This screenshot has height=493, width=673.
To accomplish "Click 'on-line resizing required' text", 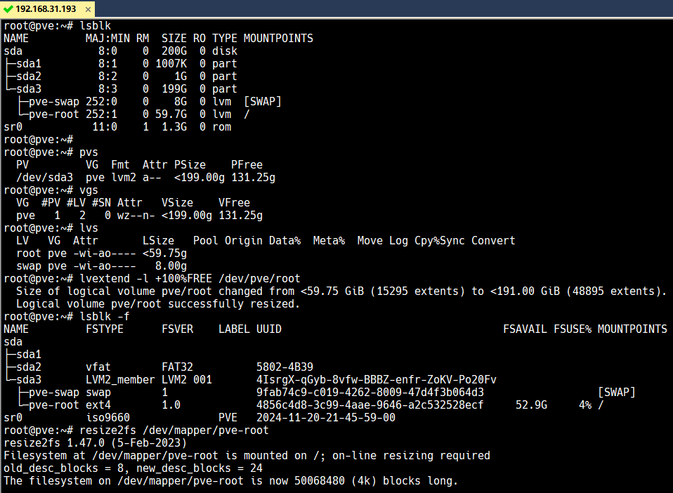I will coord(411,456).
